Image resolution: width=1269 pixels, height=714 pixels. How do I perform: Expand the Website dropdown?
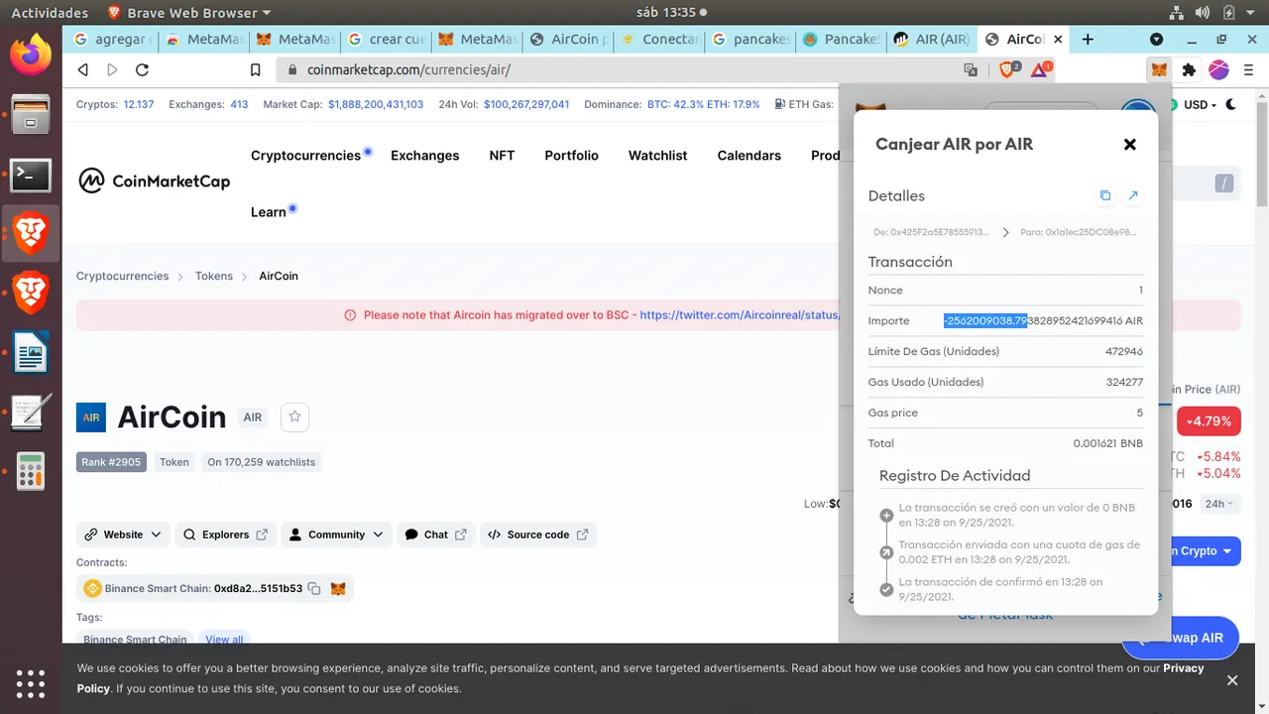(x=124, y=535)
